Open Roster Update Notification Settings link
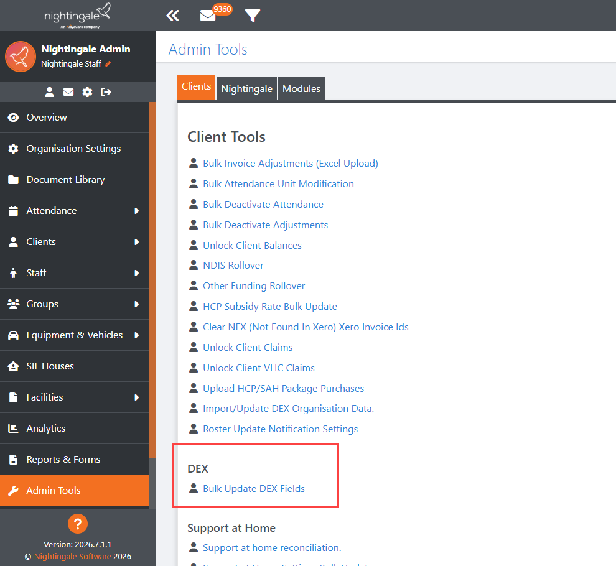 click(x=280, y=429)
